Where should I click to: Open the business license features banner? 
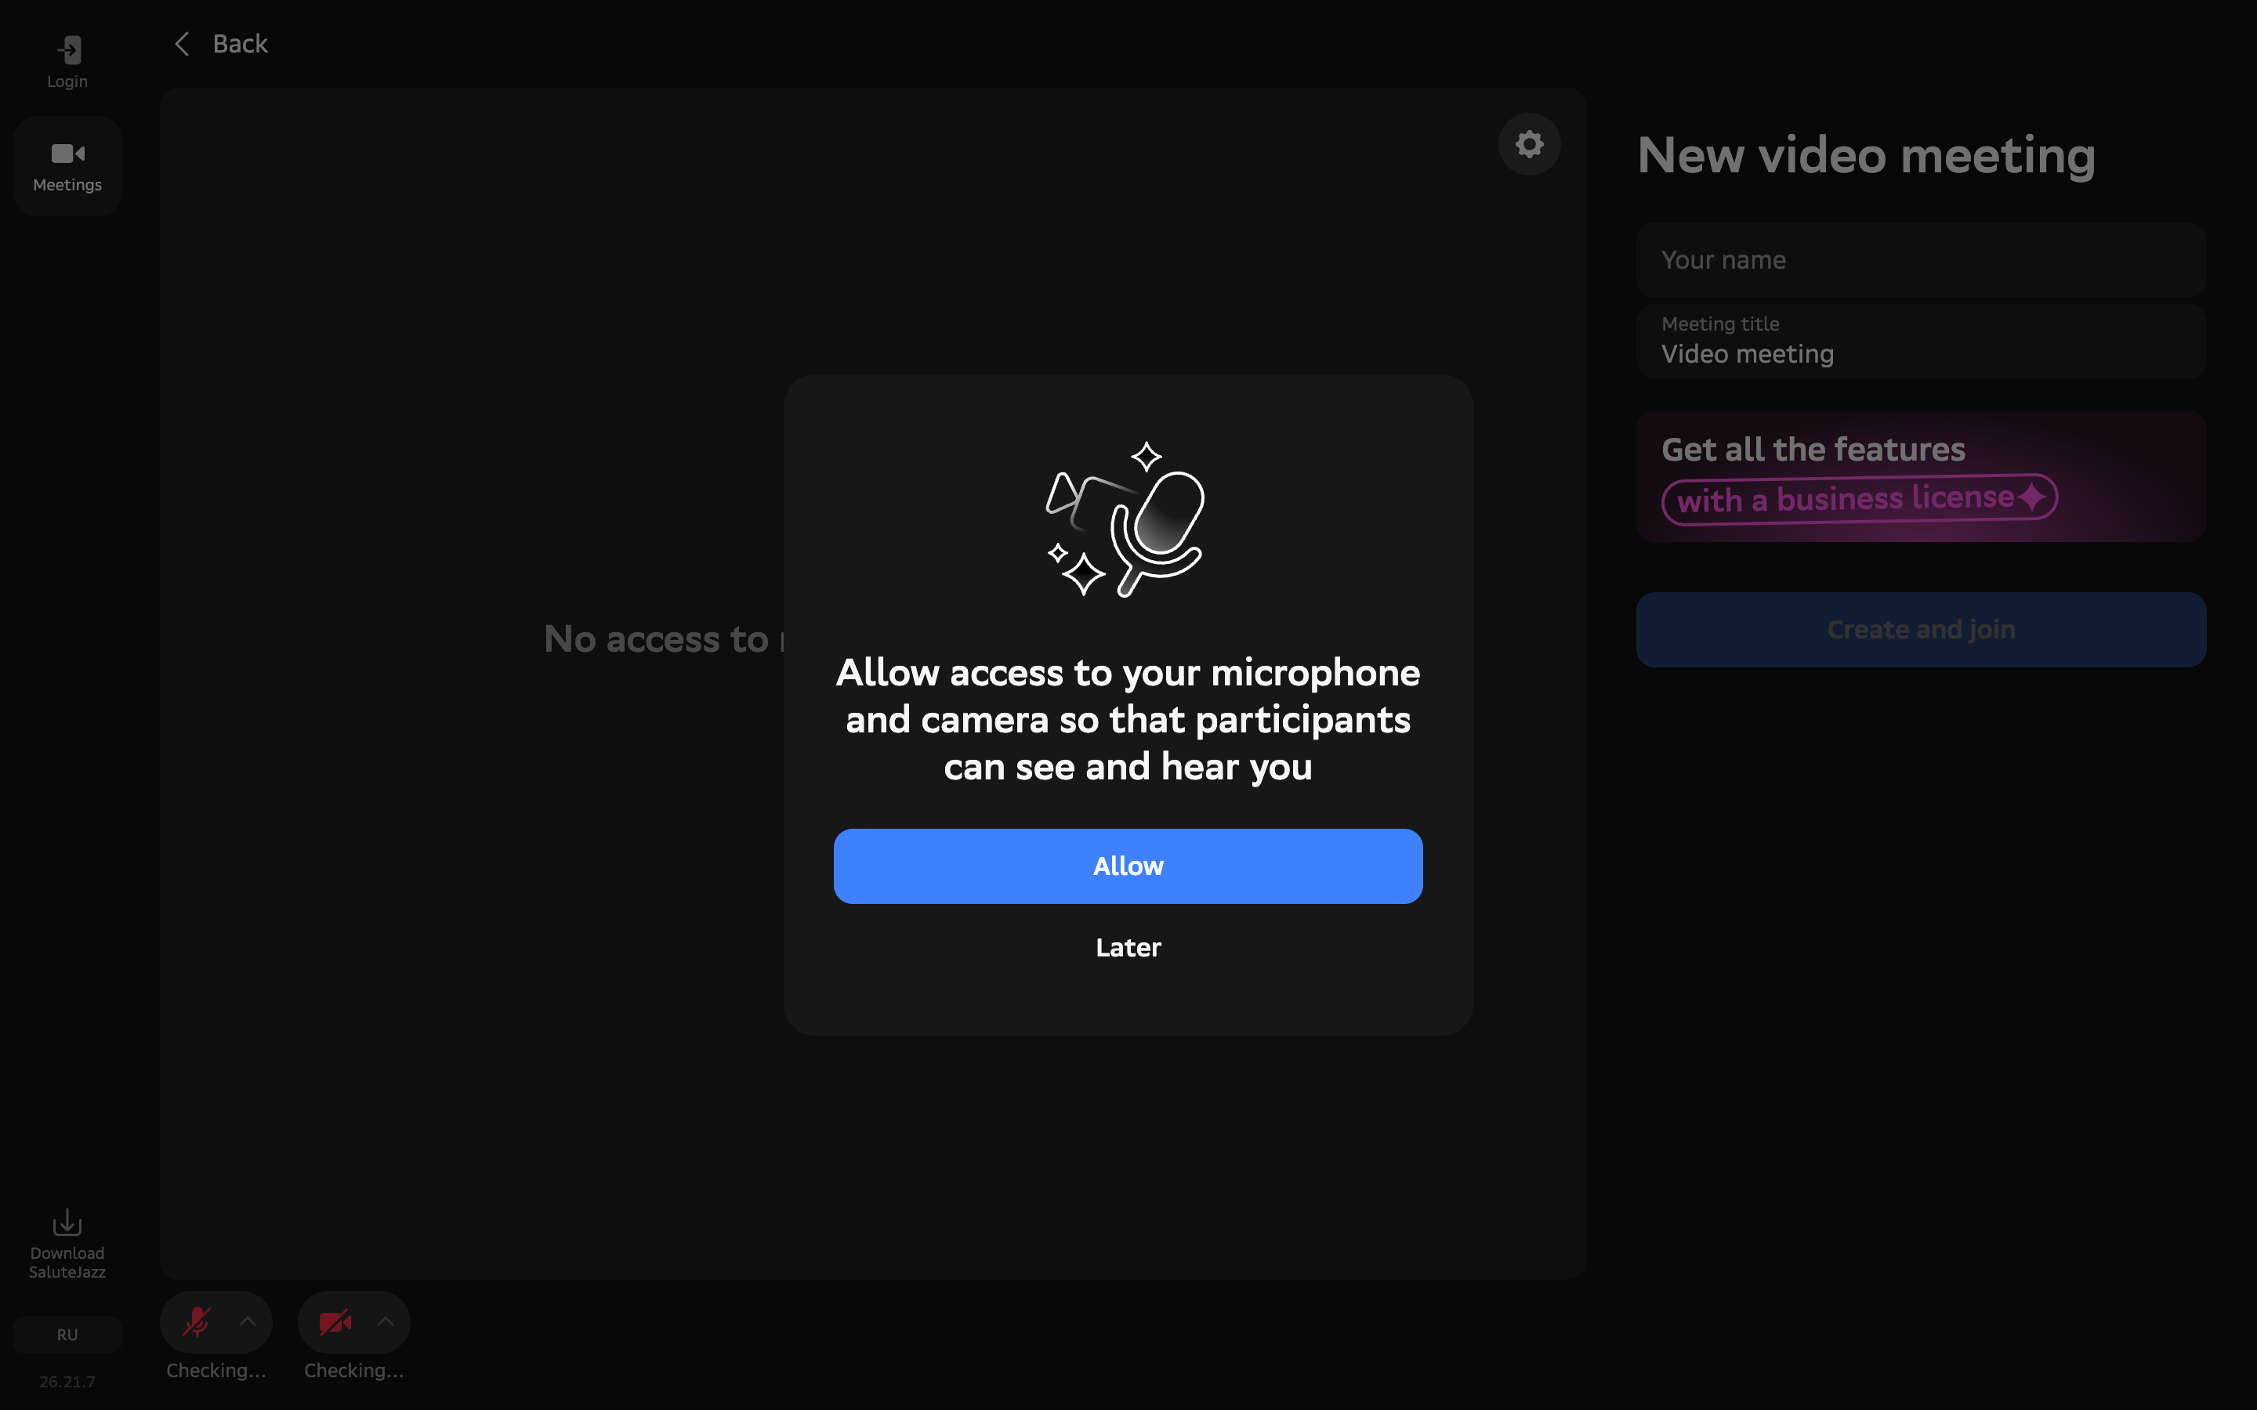click(x=1920, y=476)
